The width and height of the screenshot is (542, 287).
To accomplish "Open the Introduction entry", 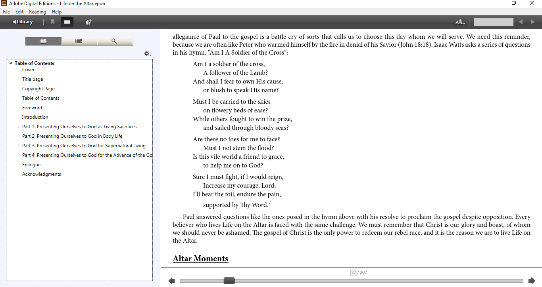I will [x=35, y=117].
